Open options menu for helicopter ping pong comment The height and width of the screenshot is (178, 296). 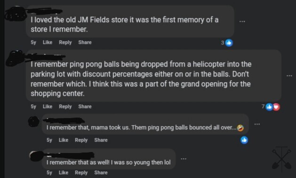click(289, 76)
